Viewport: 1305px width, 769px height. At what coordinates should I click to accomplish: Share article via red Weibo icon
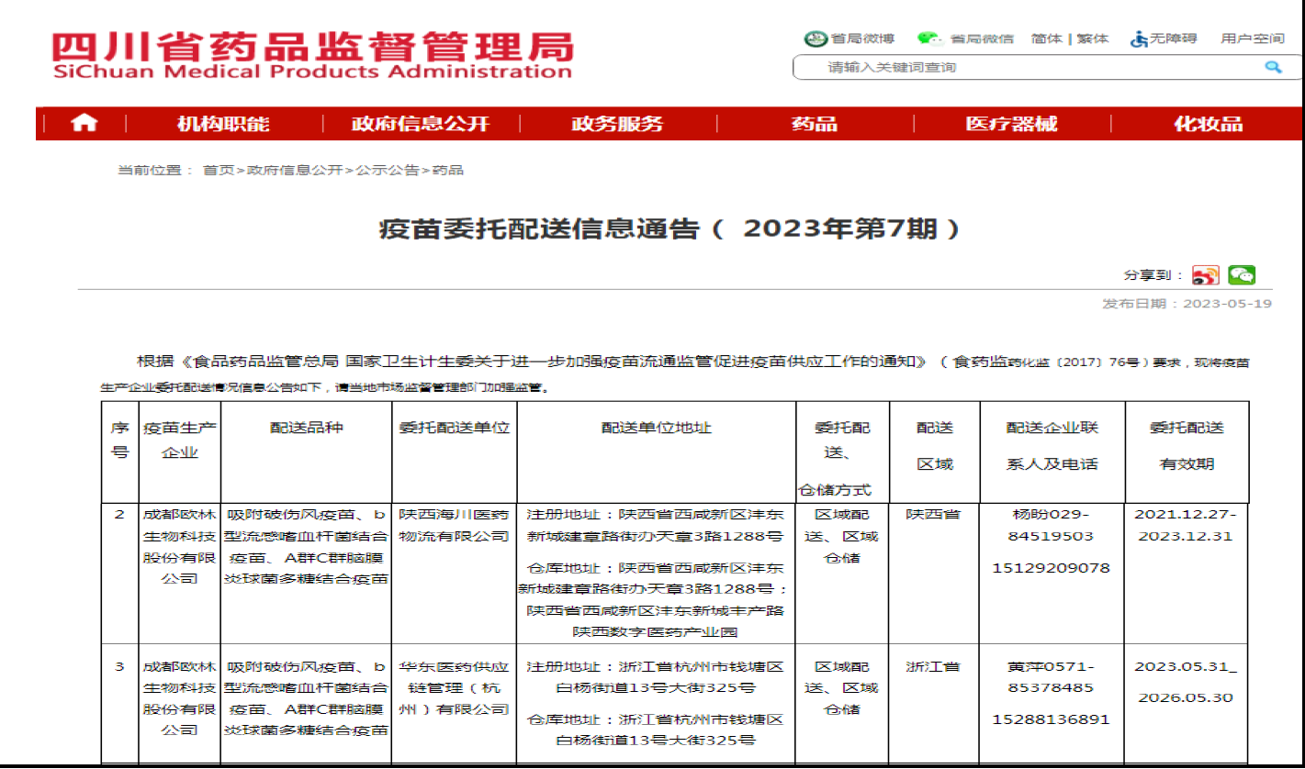tap(1205, 275)
